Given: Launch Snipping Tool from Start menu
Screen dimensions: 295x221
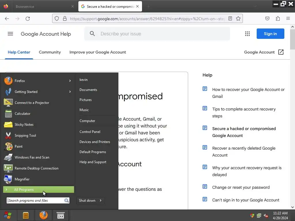Looking at the screenshot, I should [25, 135].
